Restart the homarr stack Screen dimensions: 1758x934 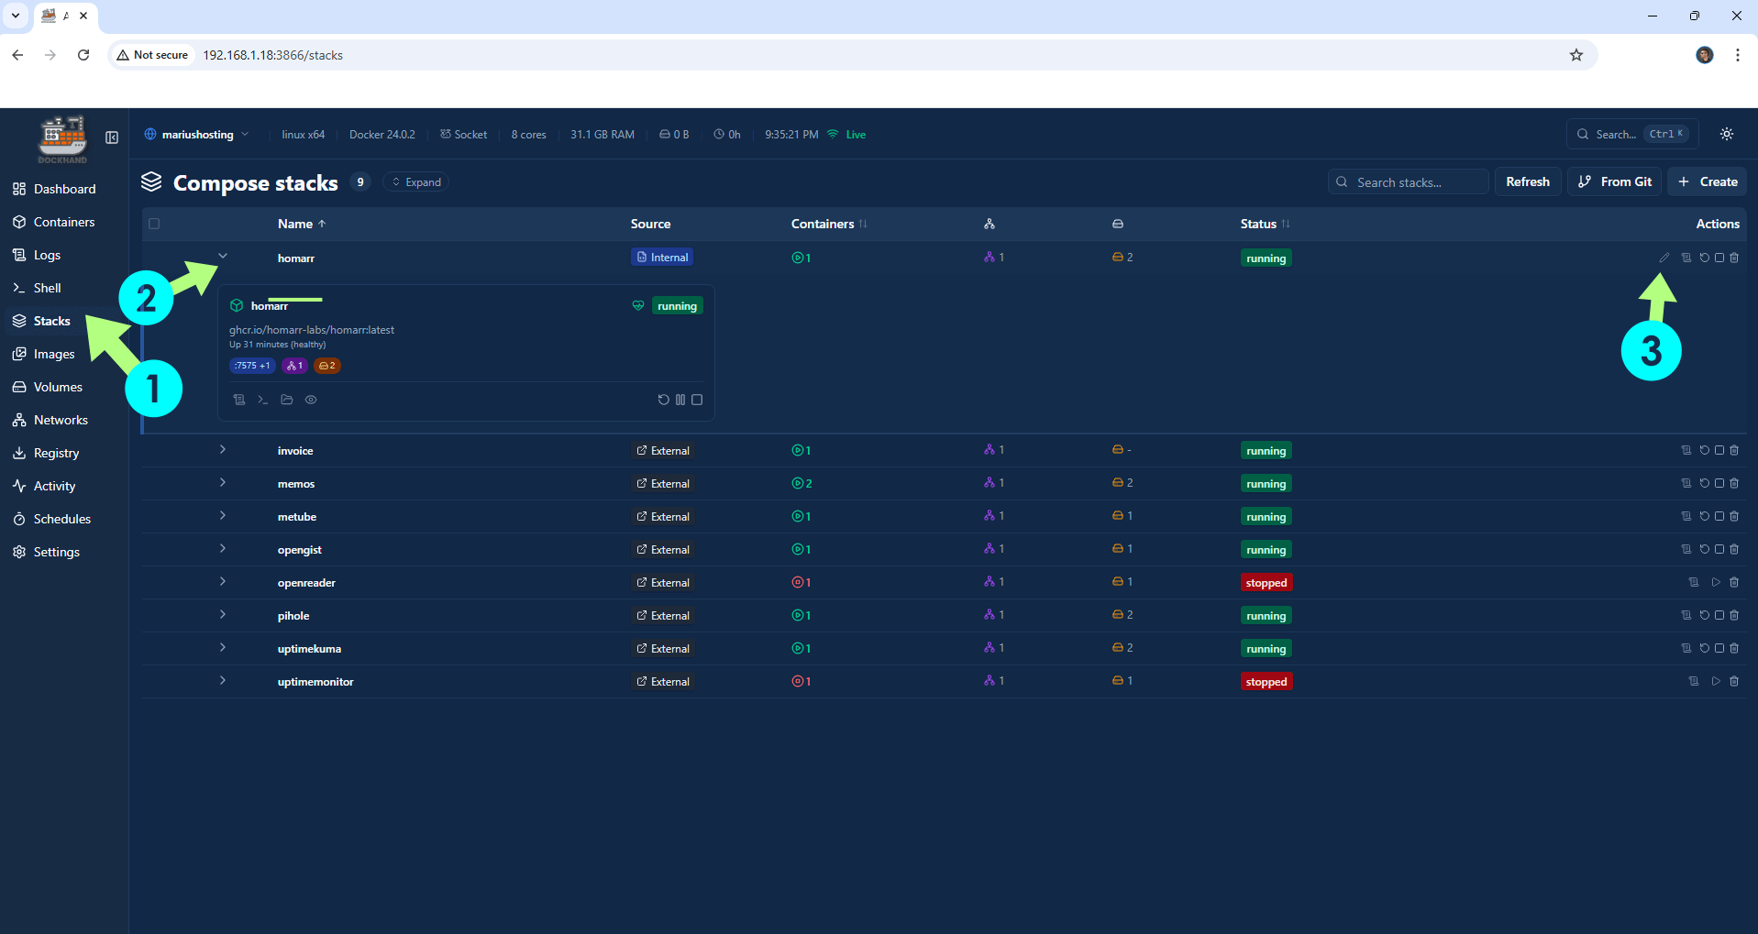click(x=1704, y=258)
